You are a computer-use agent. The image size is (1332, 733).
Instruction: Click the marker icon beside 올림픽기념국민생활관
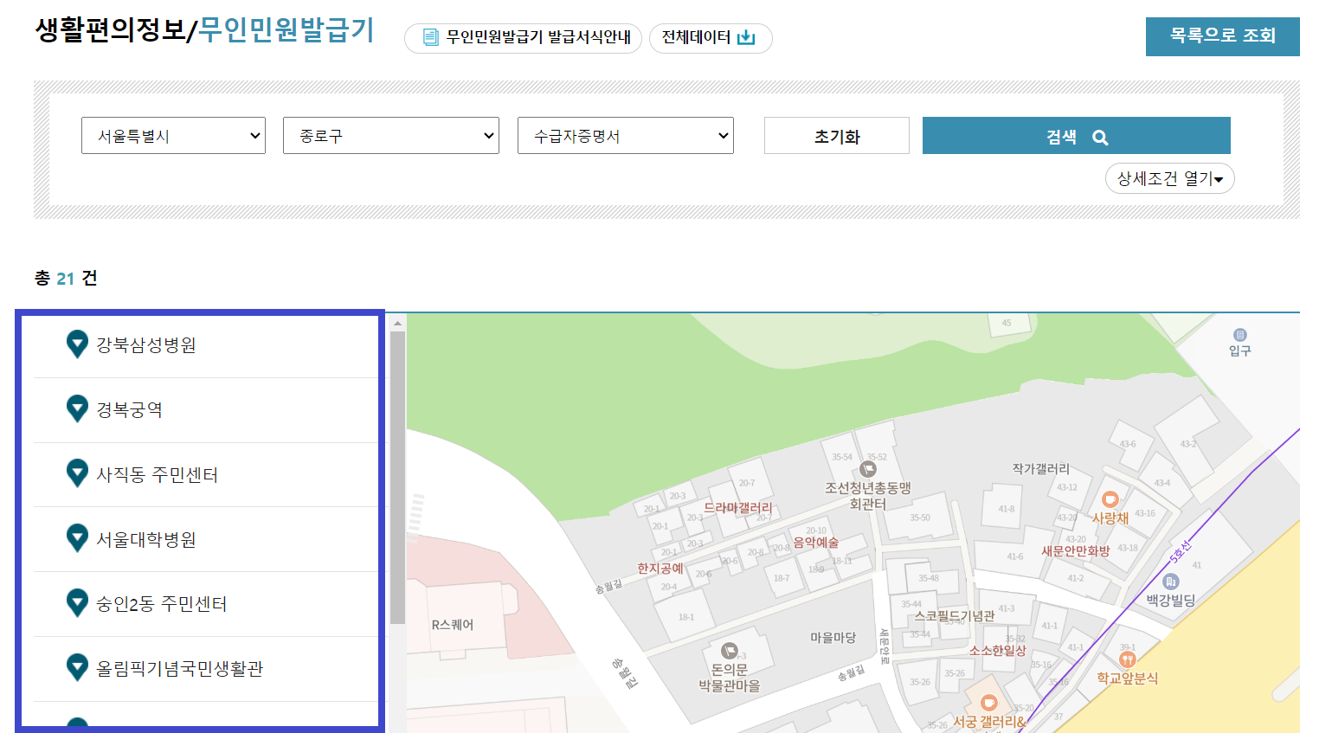click(x=76, y=667)
